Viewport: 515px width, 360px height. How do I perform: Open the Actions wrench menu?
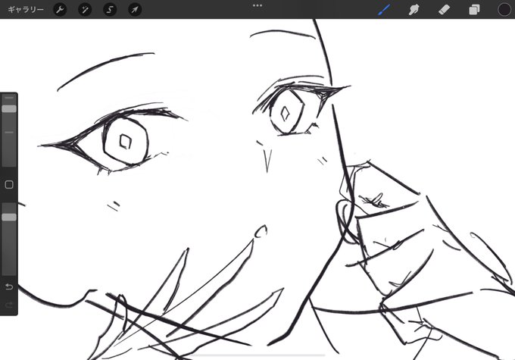click(x=60, y=10)
